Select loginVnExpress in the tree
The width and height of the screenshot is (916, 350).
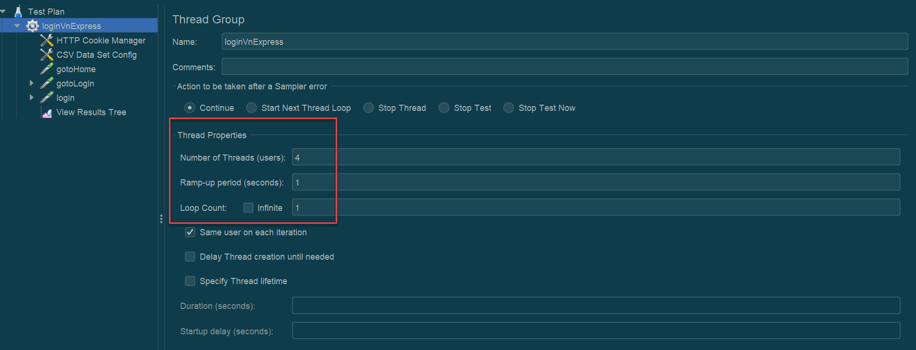[72, 26]
